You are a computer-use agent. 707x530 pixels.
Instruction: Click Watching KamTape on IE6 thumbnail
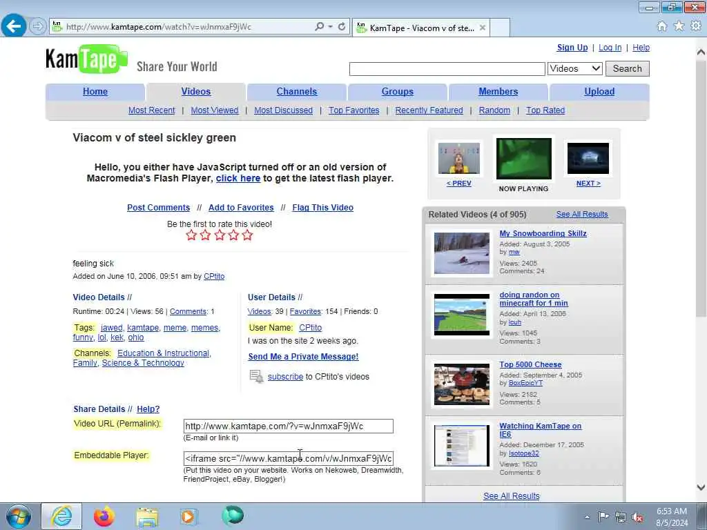tap(462, 446)
